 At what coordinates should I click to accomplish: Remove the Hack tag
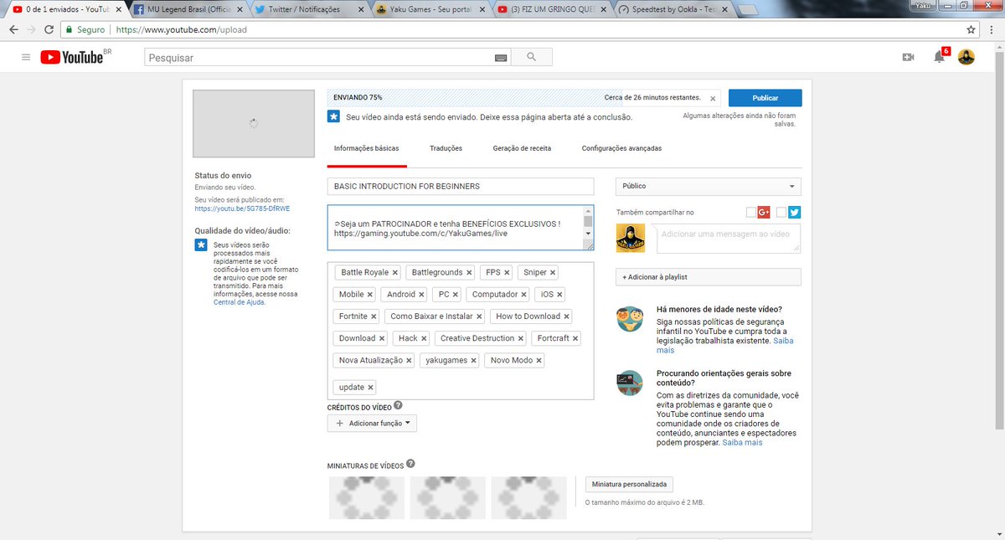point(424,338)
